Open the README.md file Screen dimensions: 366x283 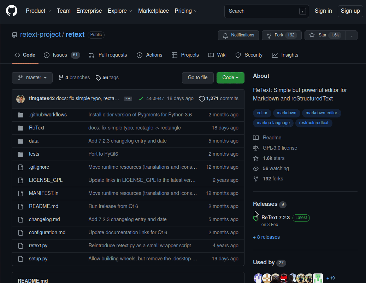(44, 206)
